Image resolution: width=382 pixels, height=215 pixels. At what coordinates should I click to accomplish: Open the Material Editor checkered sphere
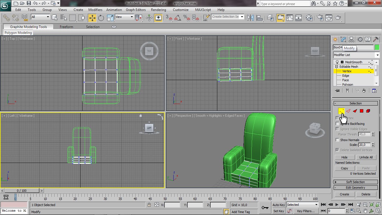click(309, 18)
